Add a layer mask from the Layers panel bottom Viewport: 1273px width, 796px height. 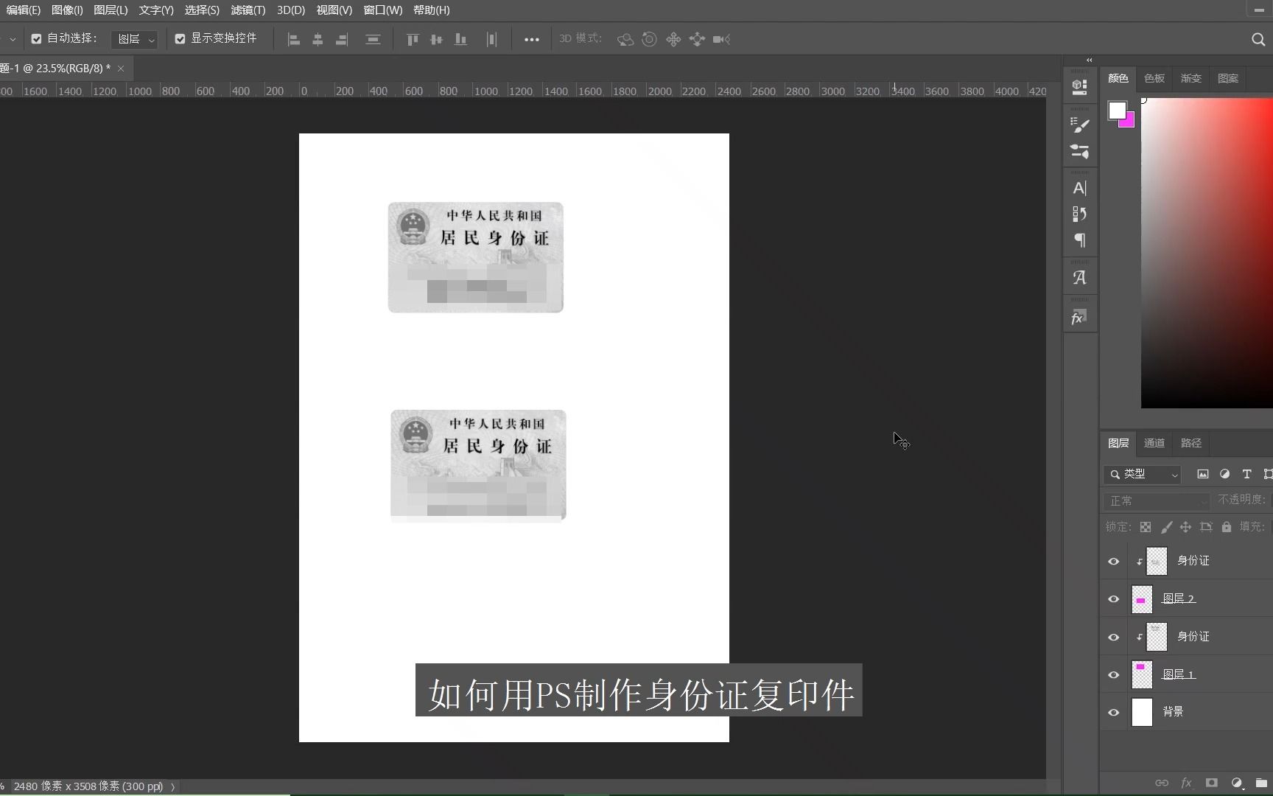[1212, 783]
